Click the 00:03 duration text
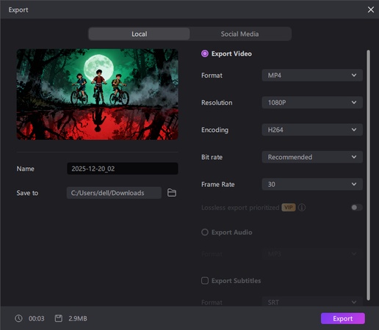The image size is (379, 330). pyautogui.click(x=37, y=318)
